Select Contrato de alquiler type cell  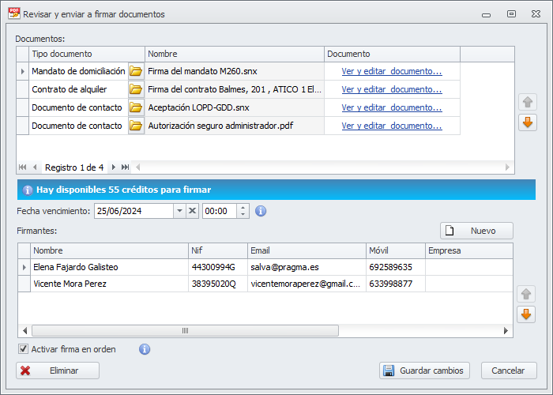point(78,89)
